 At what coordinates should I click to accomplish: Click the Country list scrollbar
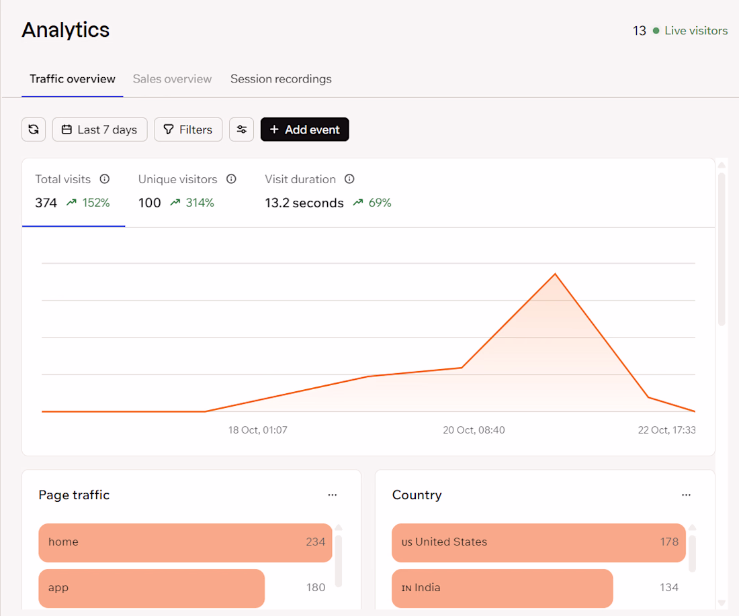pyautogui.click(x=692, y=554)
